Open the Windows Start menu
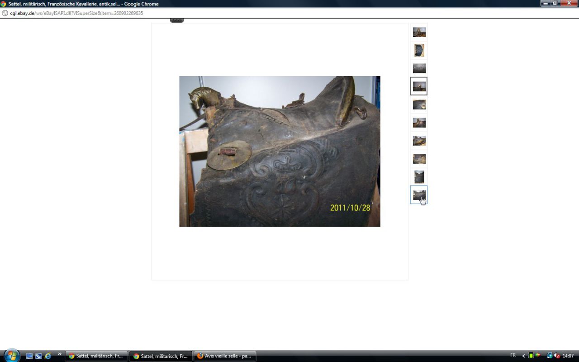579x362 pixels. (x=11, y=355)
